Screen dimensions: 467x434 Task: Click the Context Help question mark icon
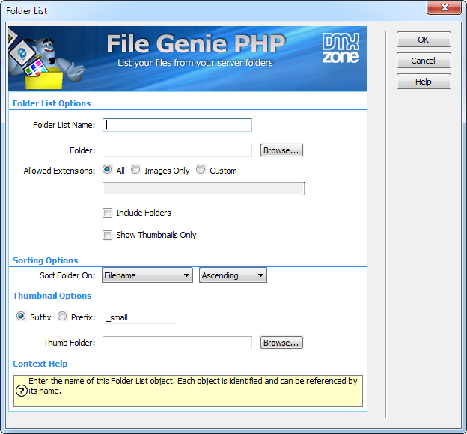[22, 391]
